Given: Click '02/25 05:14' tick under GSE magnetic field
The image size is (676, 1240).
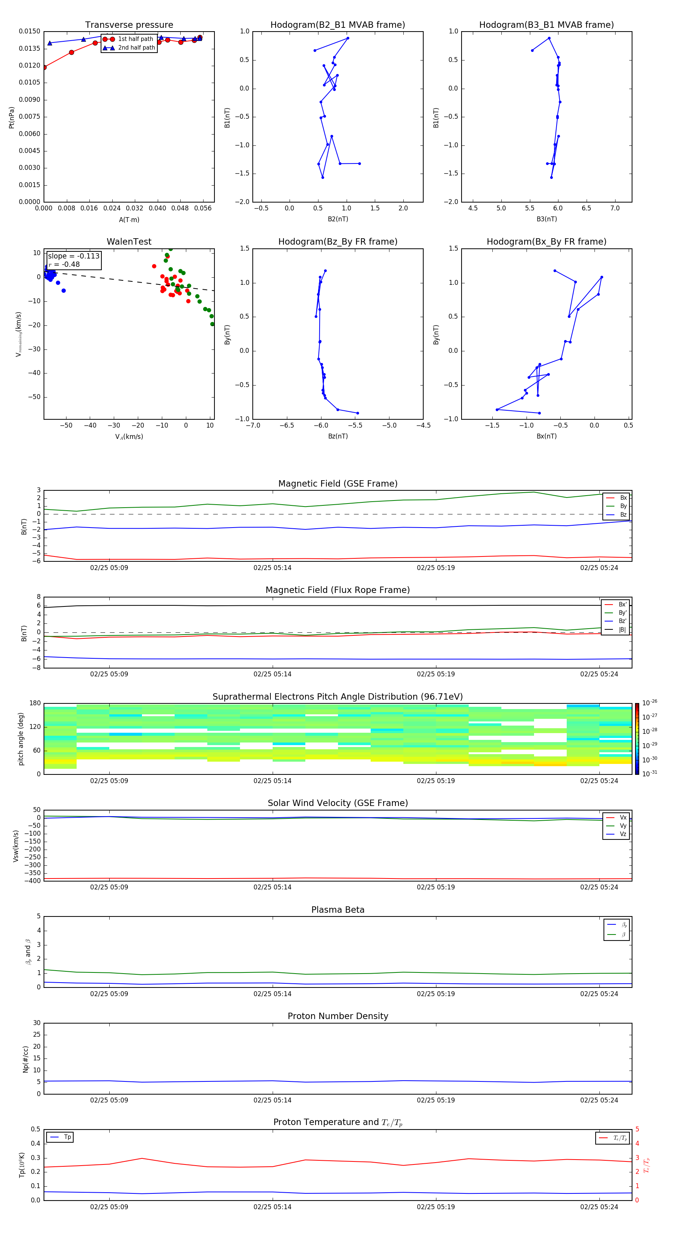Looking at the screenshot, I should click(272, 568).
